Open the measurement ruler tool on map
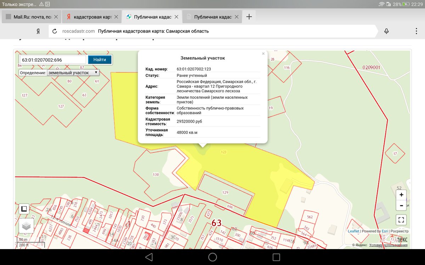 point(24,209)
